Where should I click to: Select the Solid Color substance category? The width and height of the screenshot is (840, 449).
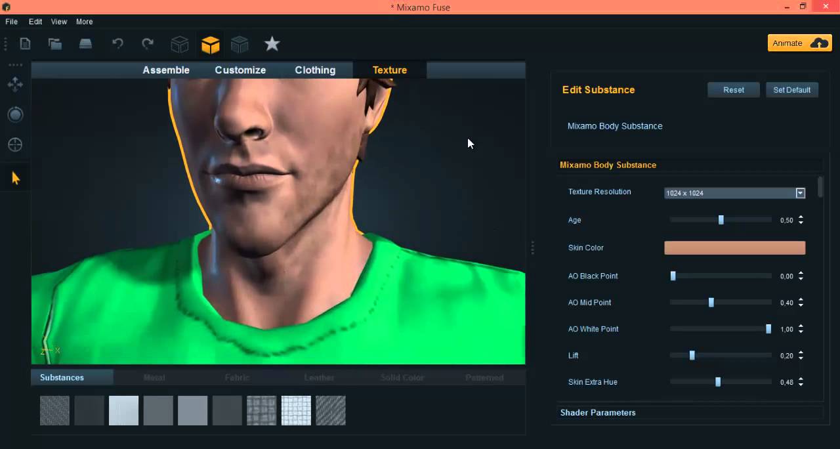402,377
